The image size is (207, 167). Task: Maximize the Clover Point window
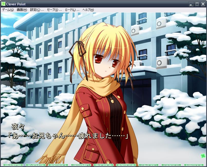[197, 4]
